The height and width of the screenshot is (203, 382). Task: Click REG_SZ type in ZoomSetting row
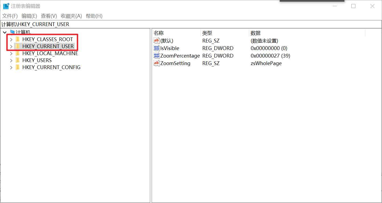click(211, 63)
